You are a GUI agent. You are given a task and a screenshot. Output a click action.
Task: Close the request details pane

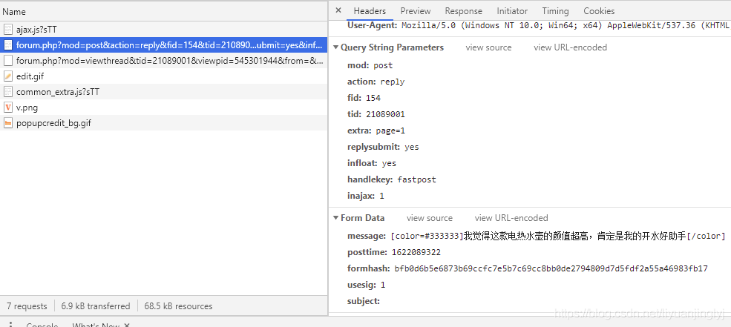tap(338, 11)
